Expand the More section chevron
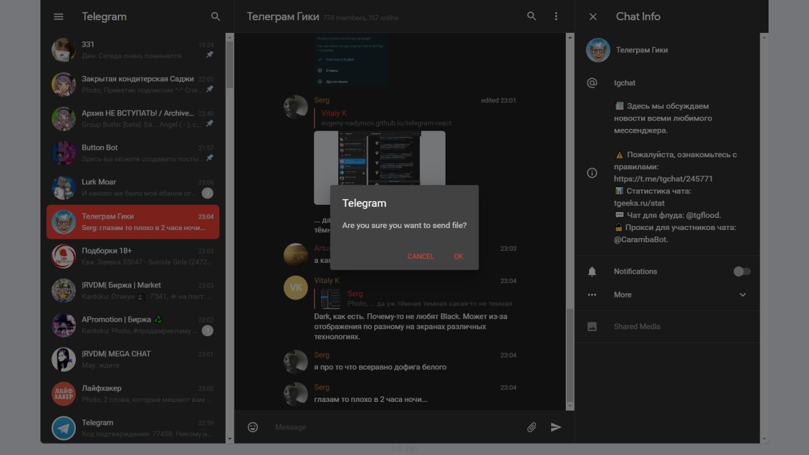The width and height of the screenshot is (809, 455). point(743,295)
